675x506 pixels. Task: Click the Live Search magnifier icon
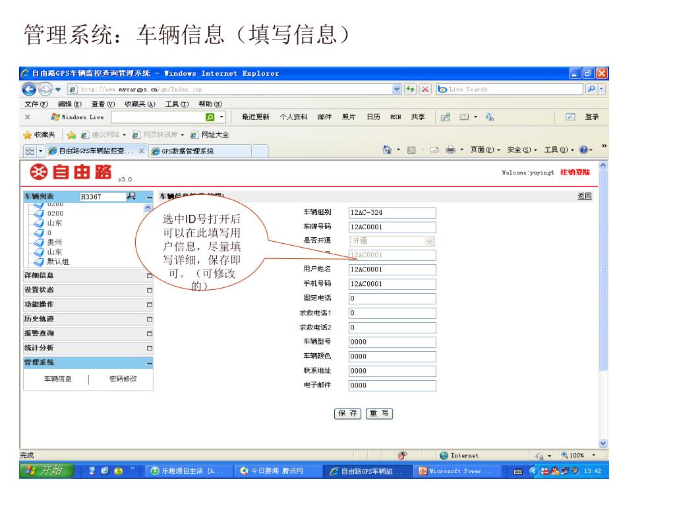pyautogui.click(x=591, y=89)
